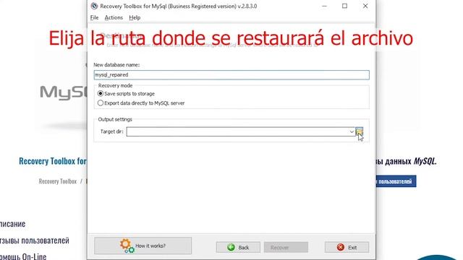Open отзывы пользователей link on background webpage

34,240
